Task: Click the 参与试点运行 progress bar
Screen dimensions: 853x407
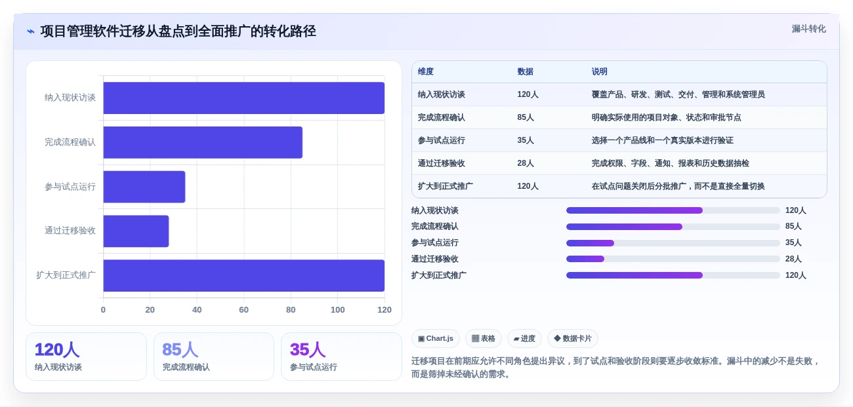Action: pos(673,243)
